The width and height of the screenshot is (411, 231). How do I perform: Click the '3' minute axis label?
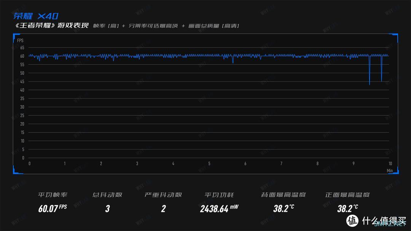tap(137, 163)
